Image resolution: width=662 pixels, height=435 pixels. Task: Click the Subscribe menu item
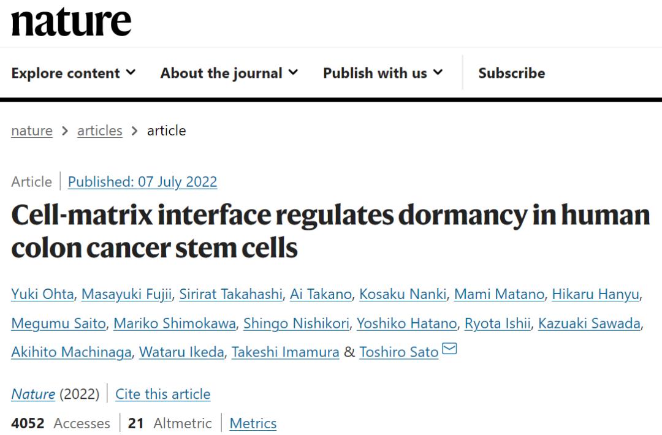pyautogui.click(x=511, y=73)
